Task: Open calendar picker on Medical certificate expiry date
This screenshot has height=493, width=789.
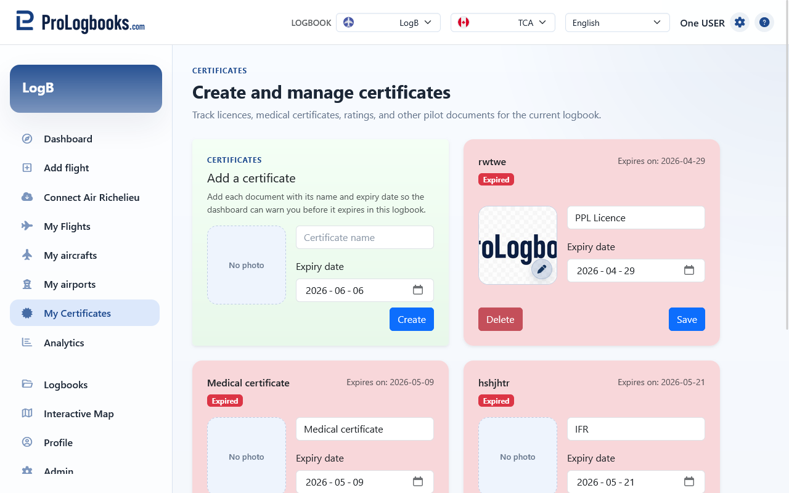Action: point(417,482)
